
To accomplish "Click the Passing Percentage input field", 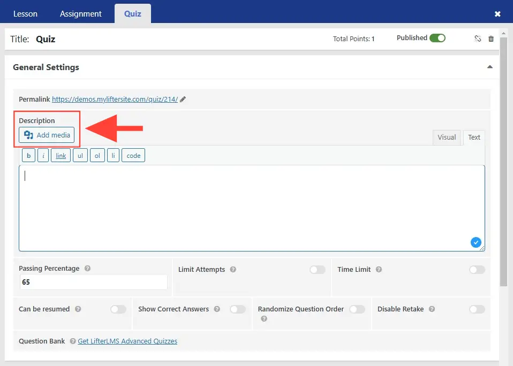I will click(93, 282).
